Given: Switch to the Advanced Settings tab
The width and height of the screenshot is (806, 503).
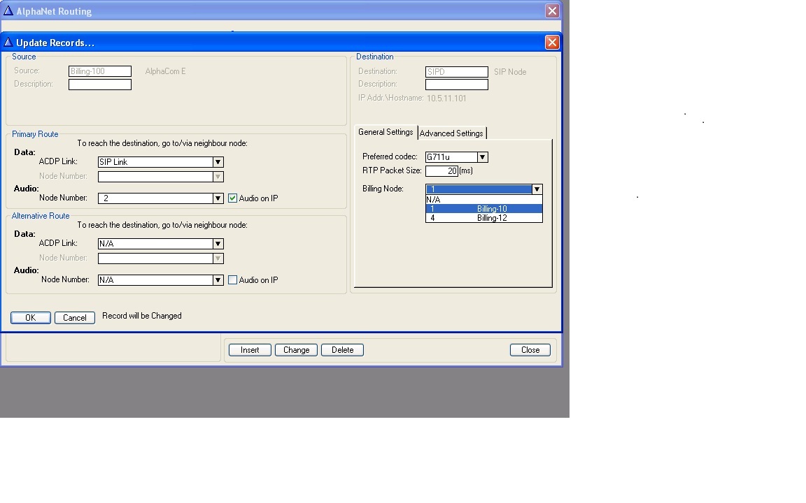Looking at the screenshot, I should click(x=451, y=133).
